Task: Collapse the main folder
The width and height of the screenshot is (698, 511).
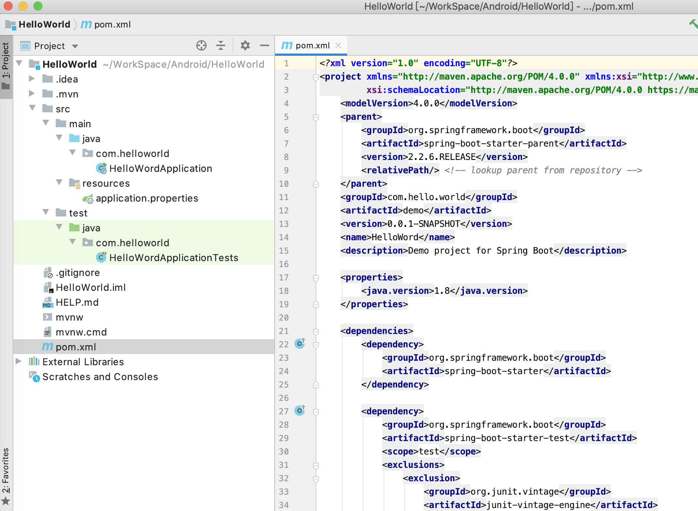Action: (x=46, y=123)
